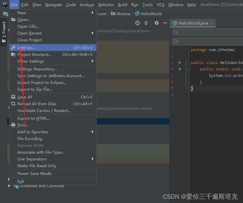
Task: Click the run gutter arrow on line 3
Action: (180, 63)
